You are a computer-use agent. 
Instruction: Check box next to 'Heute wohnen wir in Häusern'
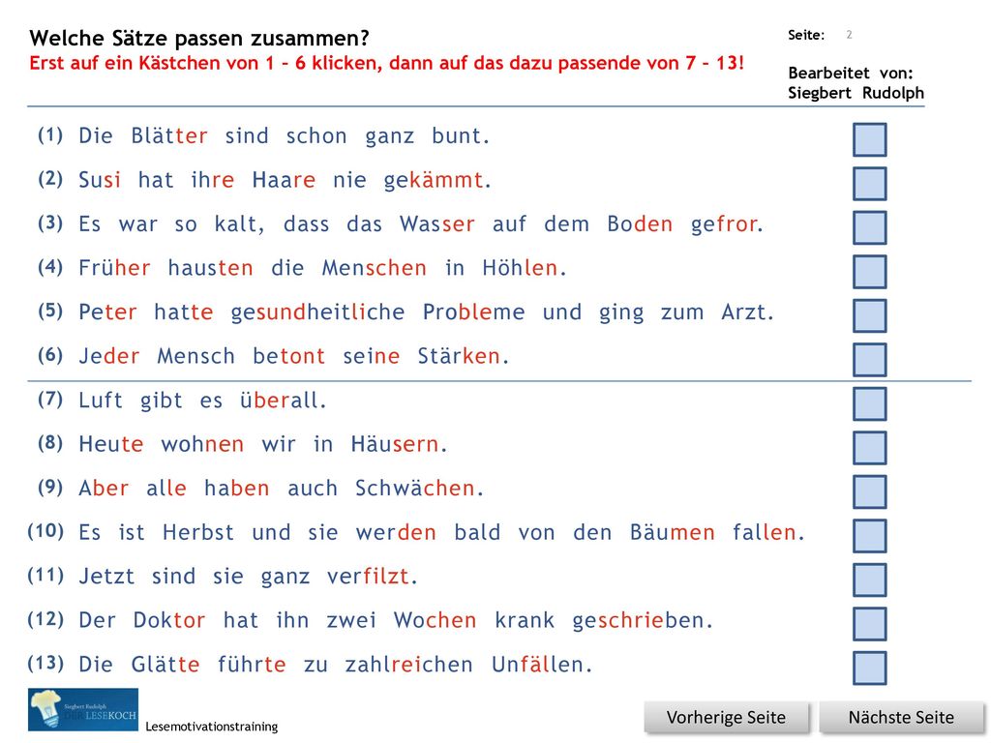click(x=870, y=448)
